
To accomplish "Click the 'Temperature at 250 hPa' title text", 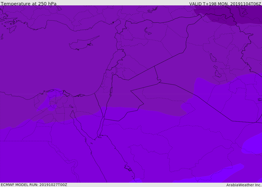I will [x=29, y=4].
